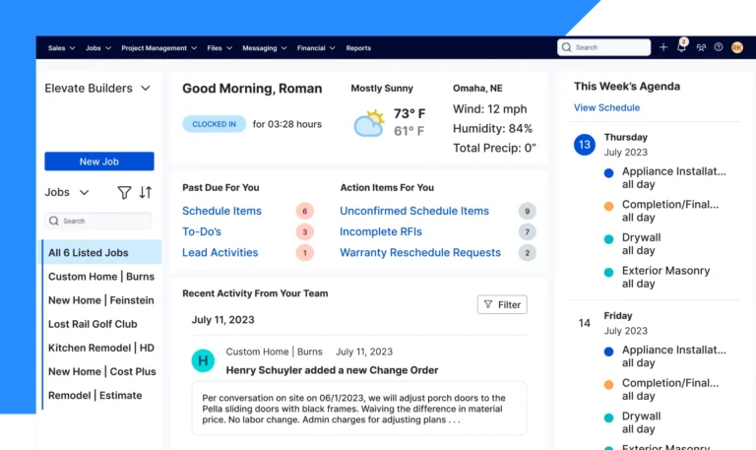Image resolution: width=756 pixels, height=450 pixels.
Task: Open the View Schedule link
Action: [606, 107]
